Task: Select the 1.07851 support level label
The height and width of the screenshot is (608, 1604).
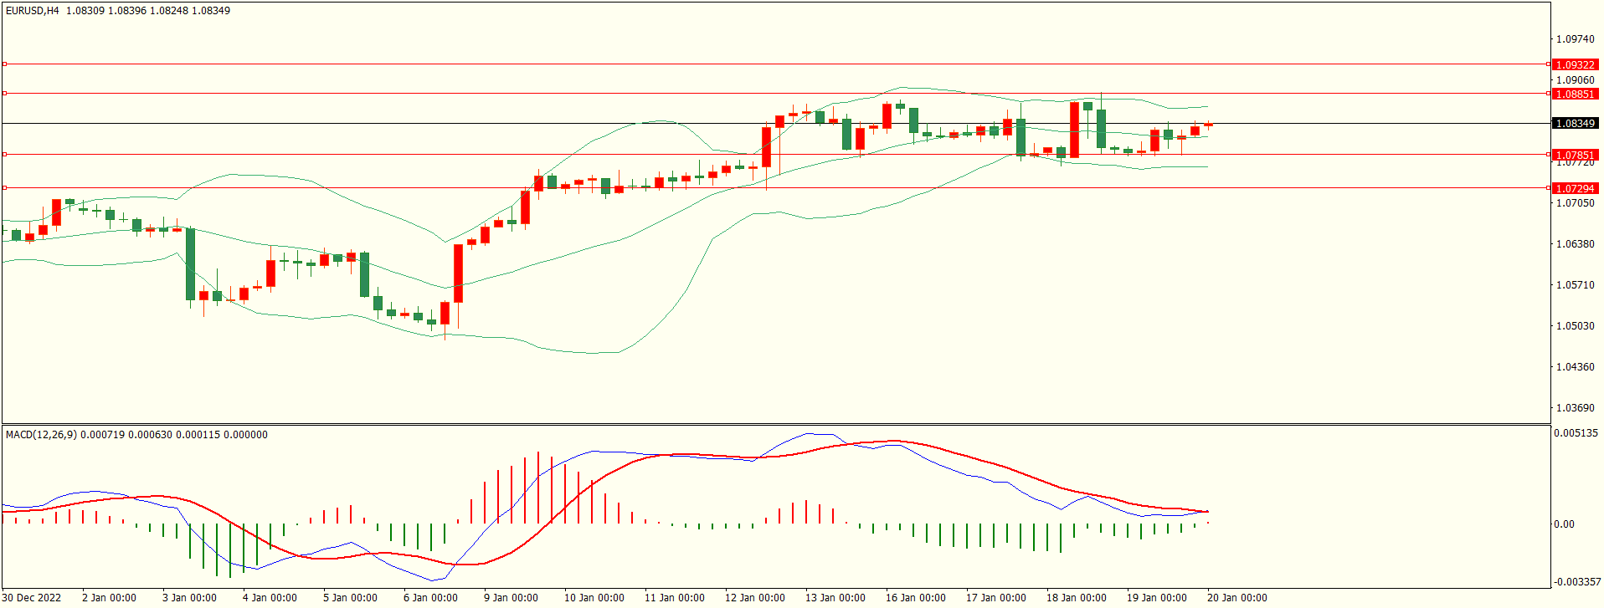Action: click(1575, 155)
